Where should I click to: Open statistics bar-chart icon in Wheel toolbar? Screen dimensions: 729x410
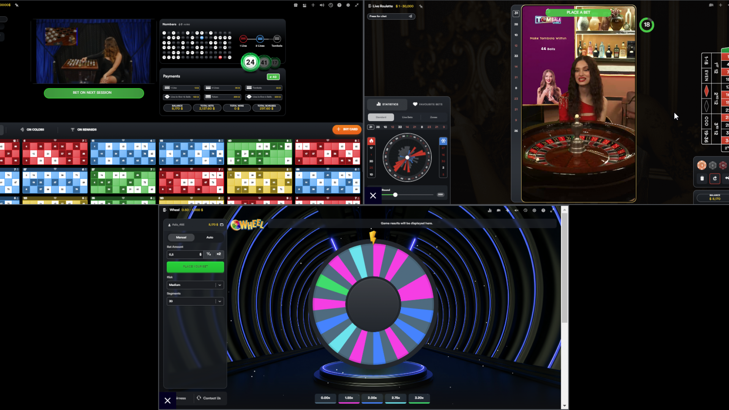tap(490, 210)
